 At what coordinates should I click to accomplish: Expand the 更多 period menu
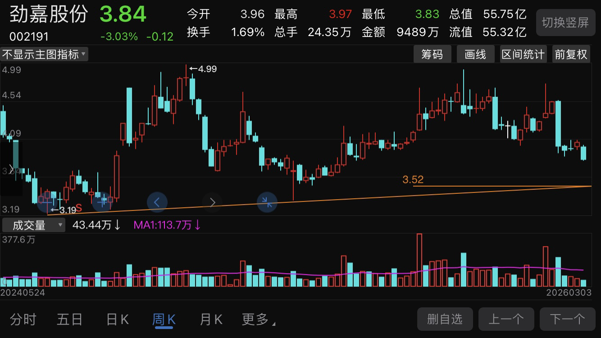[x=259, y=320]
